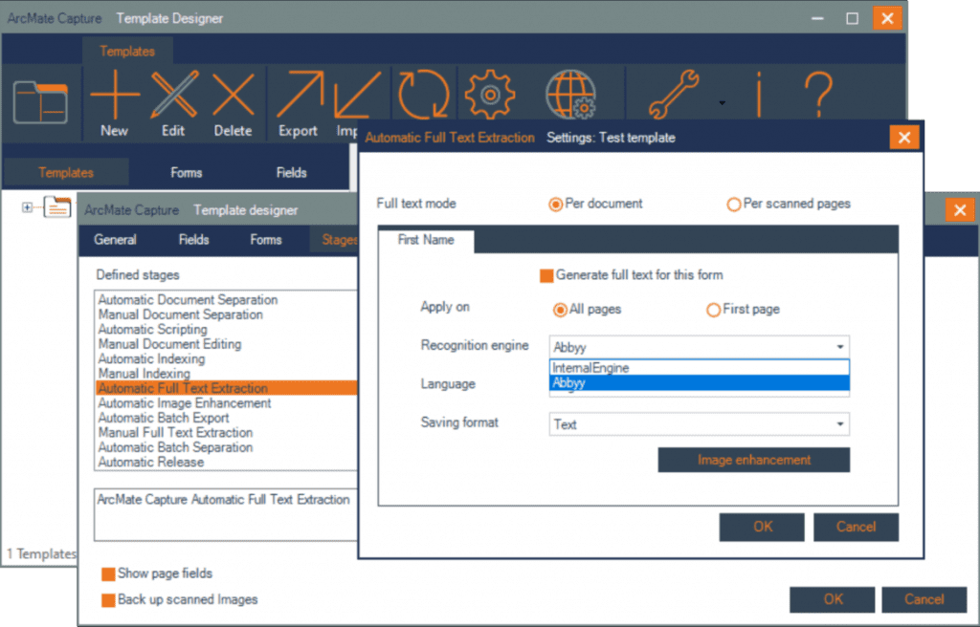980x627 pixels.
Task: Select Automatic Image Enhancement stage
Action: pyautogui.click(x=185, y=403)
